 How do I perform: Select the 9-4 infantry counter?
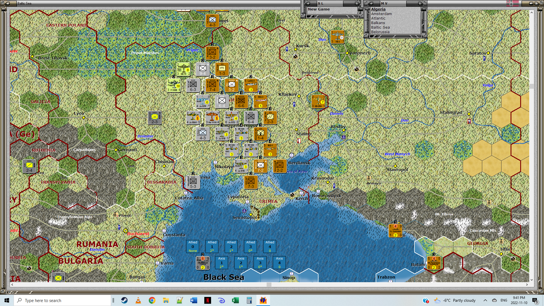(203, 69)
